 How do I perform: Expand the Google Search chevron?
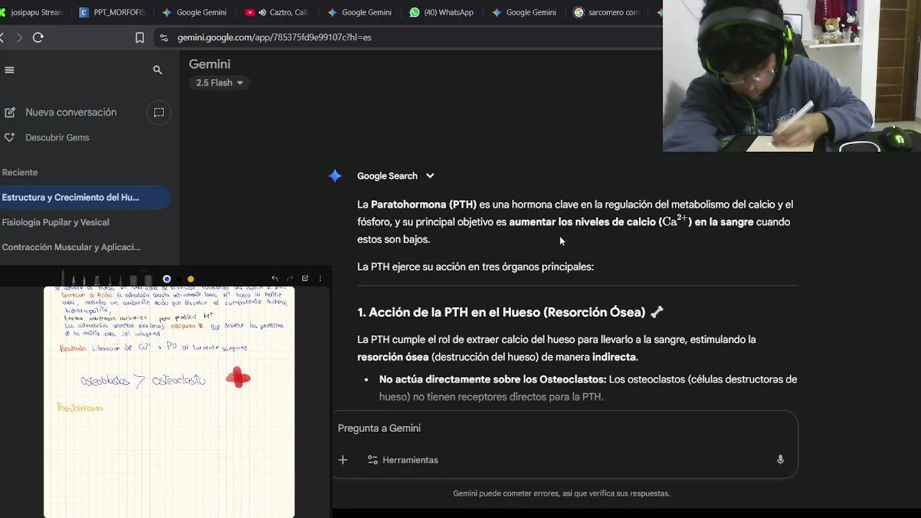click(x=430, y=176)
